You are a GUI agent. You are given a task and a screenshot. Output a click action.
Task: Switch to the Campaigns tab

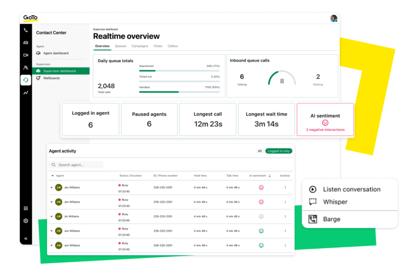pos(140,46)
